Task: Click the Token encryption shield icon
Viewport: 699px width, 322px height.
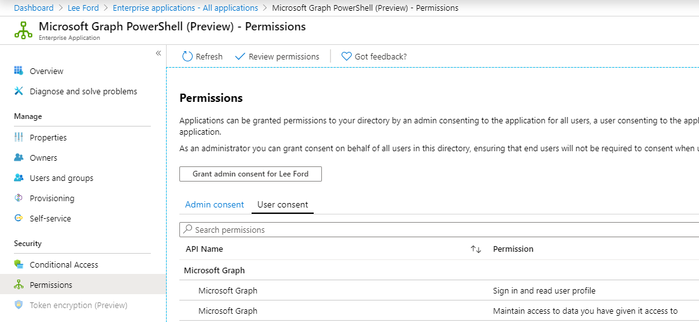Action: pos(18,305)
